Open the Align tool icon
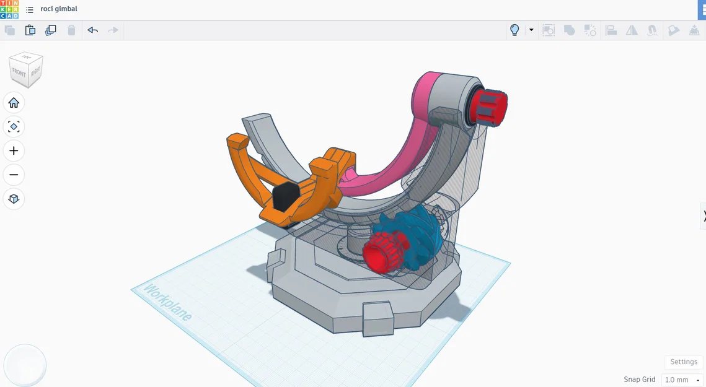This screenshot has height=387, width=706. click(611, 30)
